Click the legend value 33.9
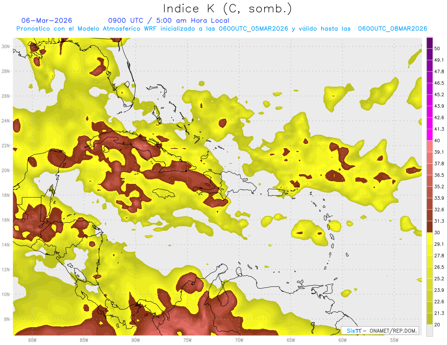The width and height of the screenshot is (447, 345). [439, 198]
